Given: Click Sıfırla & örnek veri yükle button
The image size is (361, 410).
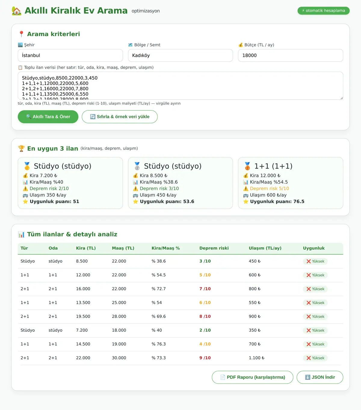Looking at the screenshot, I should (x=120, y=117).
